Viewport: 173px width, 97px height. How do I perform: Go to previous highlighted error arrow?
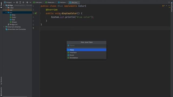(x=167, y=6)
